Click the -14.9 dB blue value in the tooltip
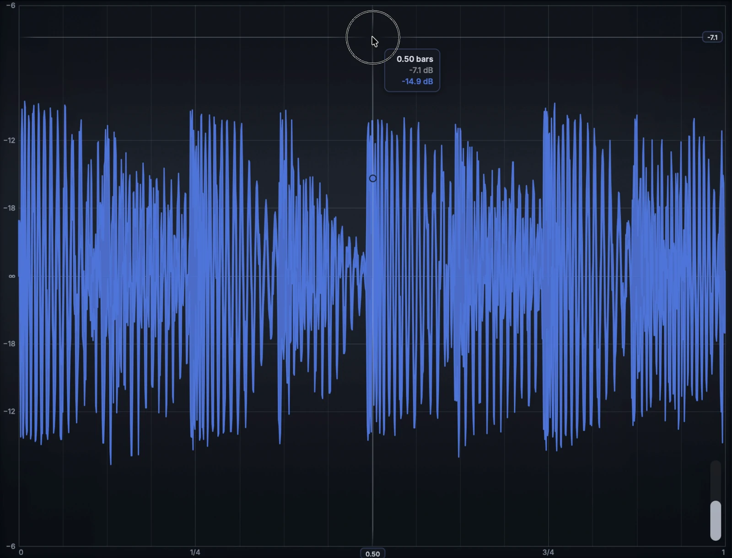 417,81
